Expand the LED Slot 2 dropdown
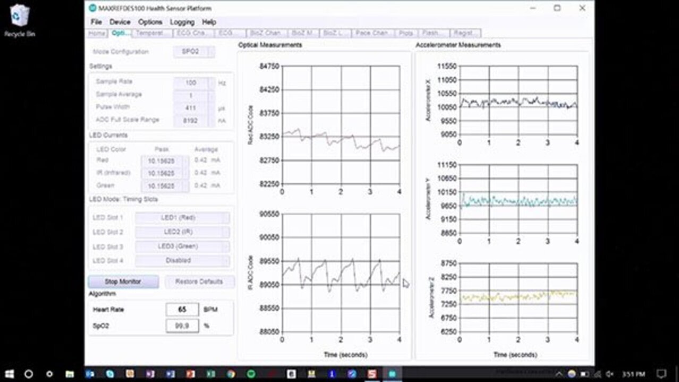This screenshot has width=679, height=382. 182,232
